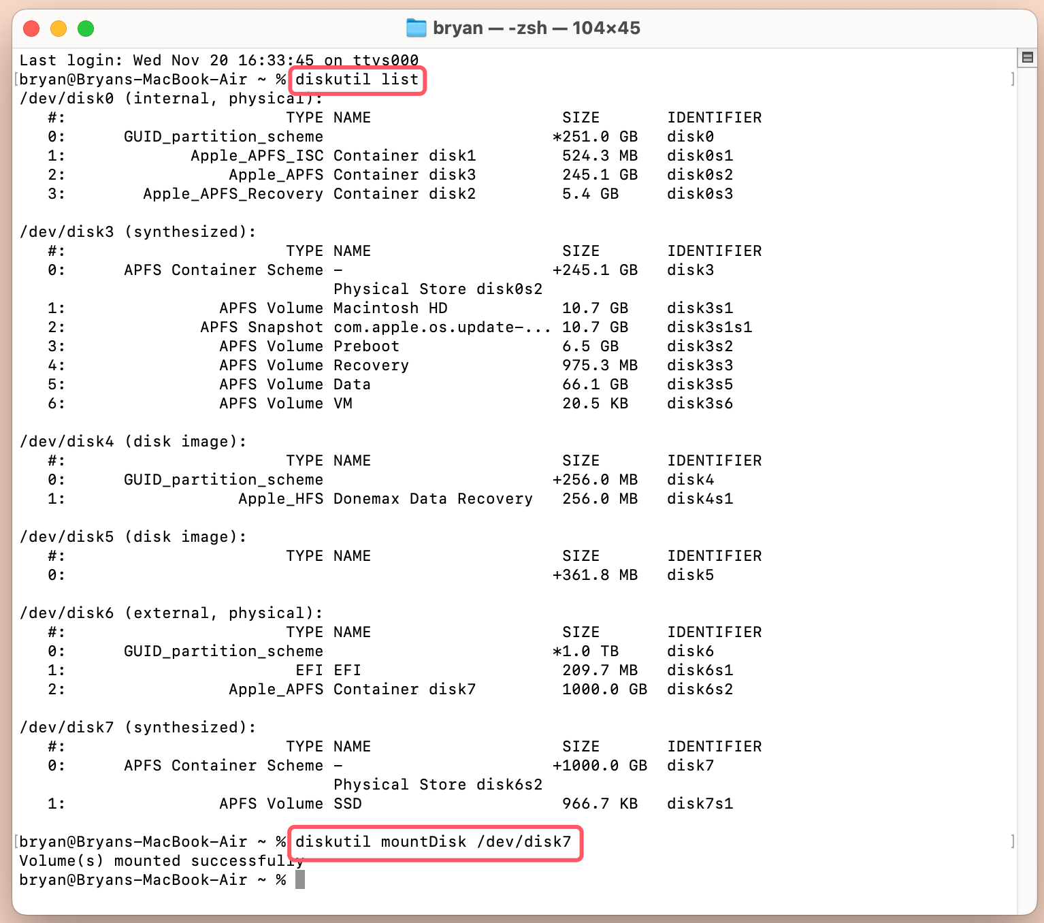Click the yellow minimize window button
Viewport: 1044px width, 923px height.
(59, 29)
